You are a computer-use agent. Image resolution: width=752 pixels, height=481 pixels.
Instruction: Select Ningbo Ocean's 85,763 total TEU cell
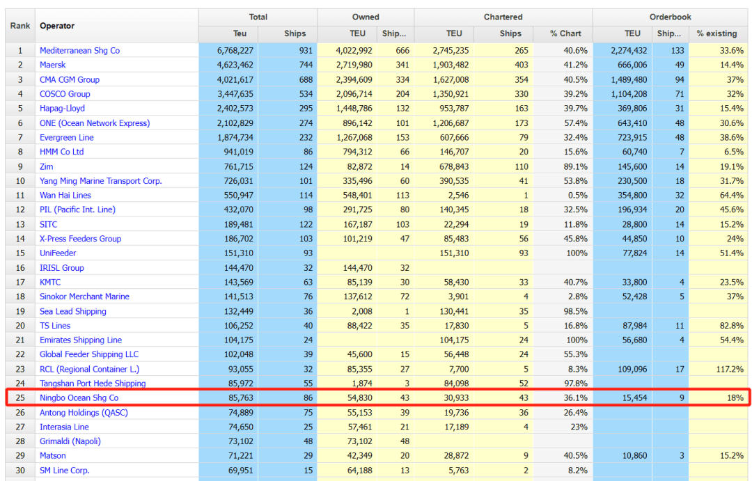228,398
